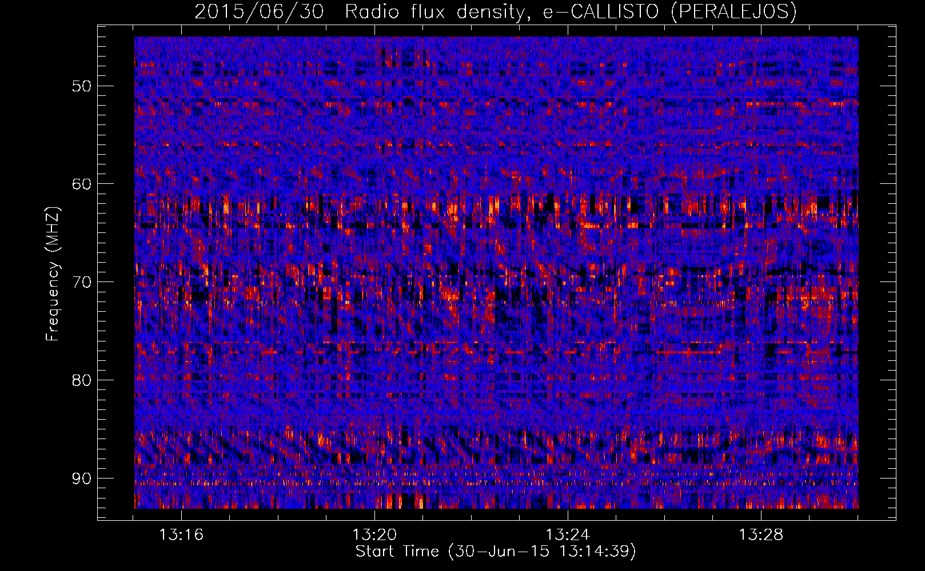Screen dimensions: 925x571
Task: Click the 60 MHz frequency tick label
Action: click(81, 184)
